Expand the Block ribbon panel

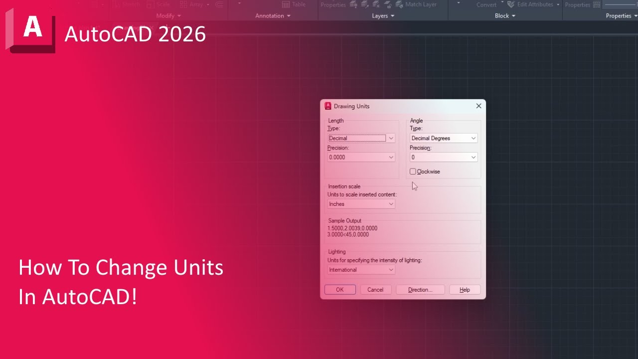click(x=505, y=16)
